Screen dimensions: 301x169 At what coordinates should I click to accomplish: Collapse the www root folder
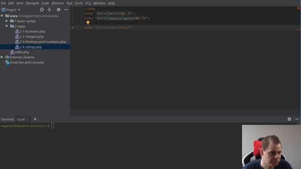2,16
